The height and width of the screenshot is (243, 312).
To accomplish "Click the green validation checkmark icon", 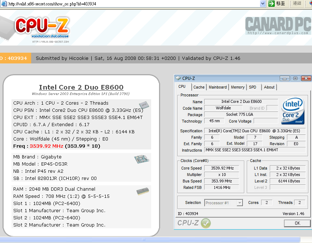I will pyautogui.click(x=206, y=223).
